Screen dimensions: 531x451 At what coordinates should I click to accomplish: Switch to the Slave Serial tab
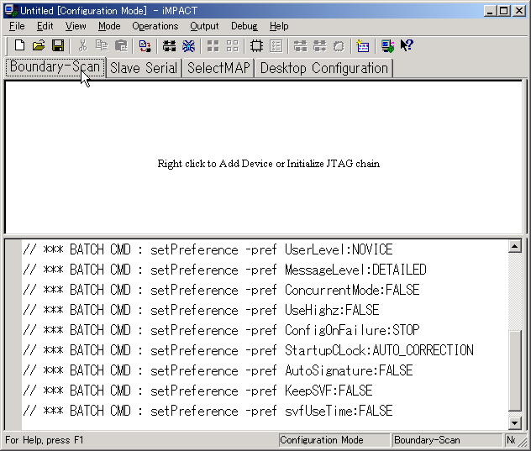[144, 68]
